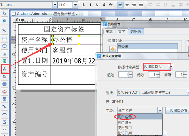This screenshot has width=189, height=136.
Task: Open the Tahoma font name dropdown arrow
Action: click(x=55, y=5)
